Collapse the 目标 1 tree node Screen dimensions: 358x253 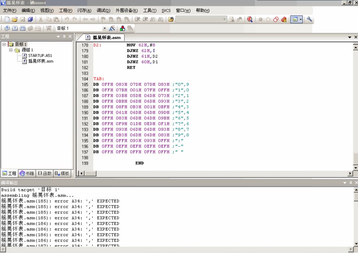[4, 44]
